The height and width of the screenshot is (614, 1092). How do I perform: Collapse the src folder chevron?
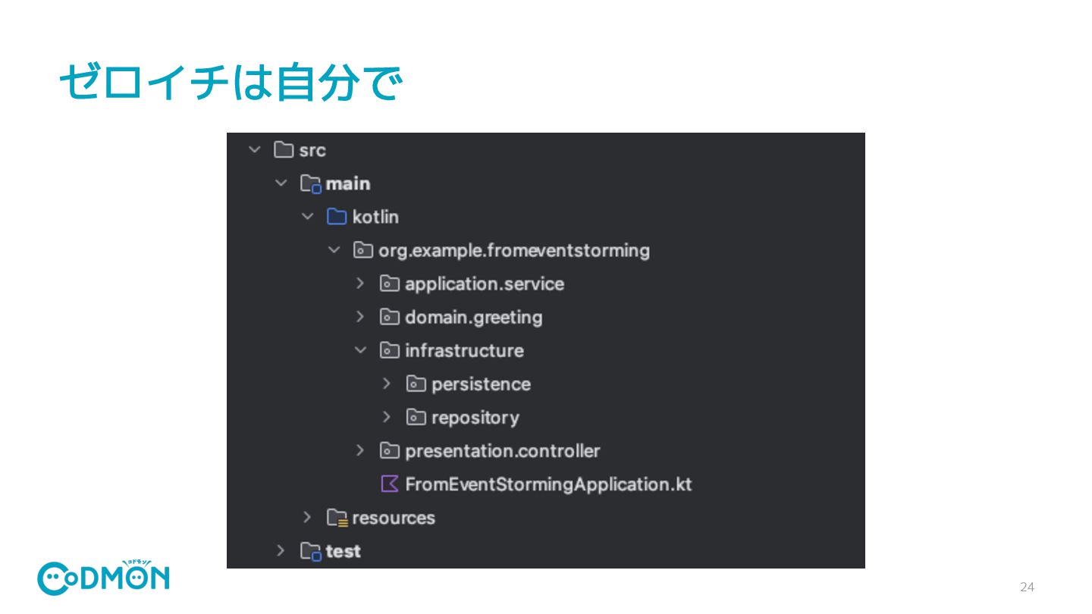pyautogui.click(x=254, y=150)
